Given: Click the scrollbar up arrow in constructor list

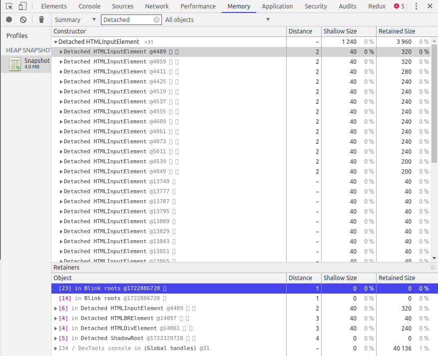Looking at the screenshot, I should click(435, 41).
